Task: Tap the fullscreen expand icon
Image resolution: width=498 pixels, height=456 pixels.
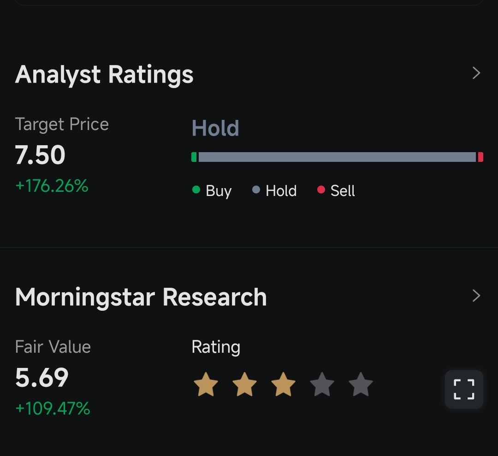Action: click(464, 389)
